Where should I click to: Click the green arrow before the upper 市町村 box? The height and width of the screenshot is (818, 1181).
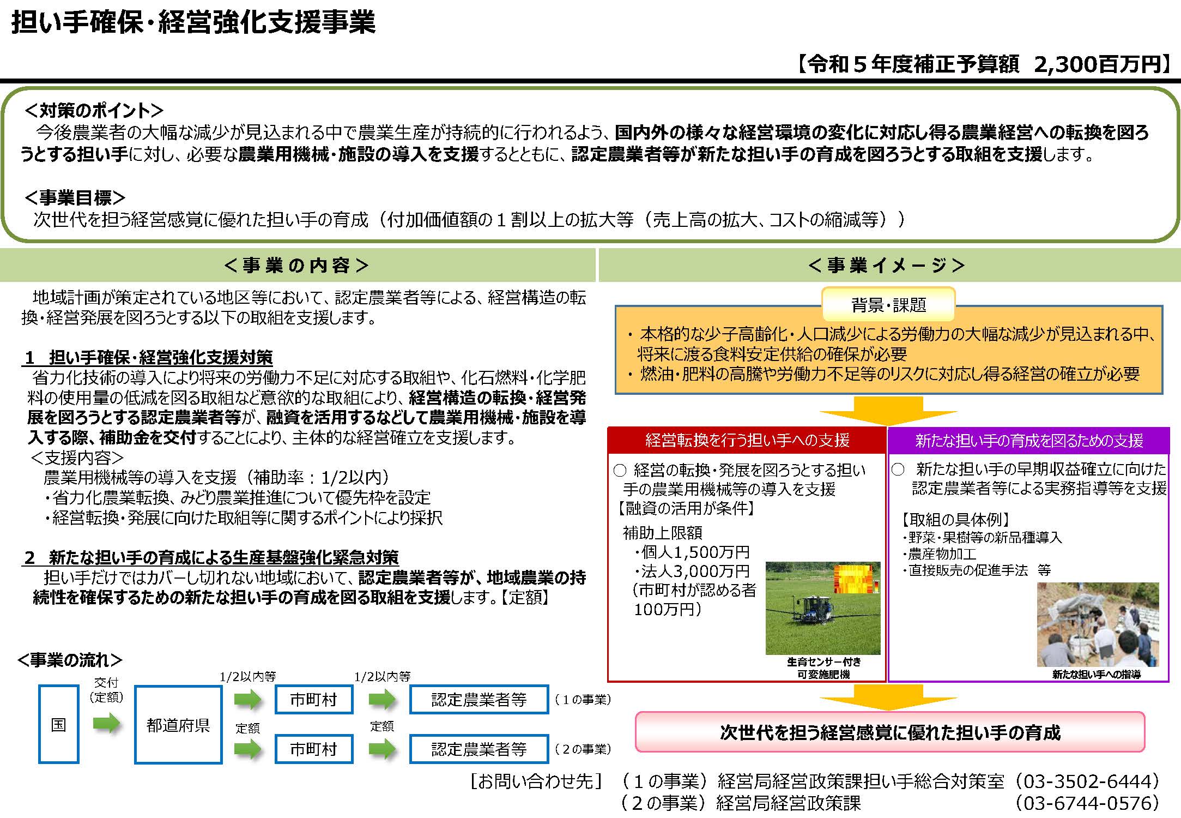click(x=247, y=699)
